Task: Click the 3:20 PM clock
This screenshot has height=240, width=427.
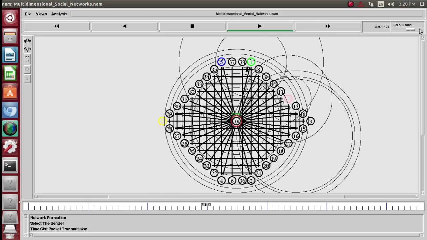Action: [407, 4]
